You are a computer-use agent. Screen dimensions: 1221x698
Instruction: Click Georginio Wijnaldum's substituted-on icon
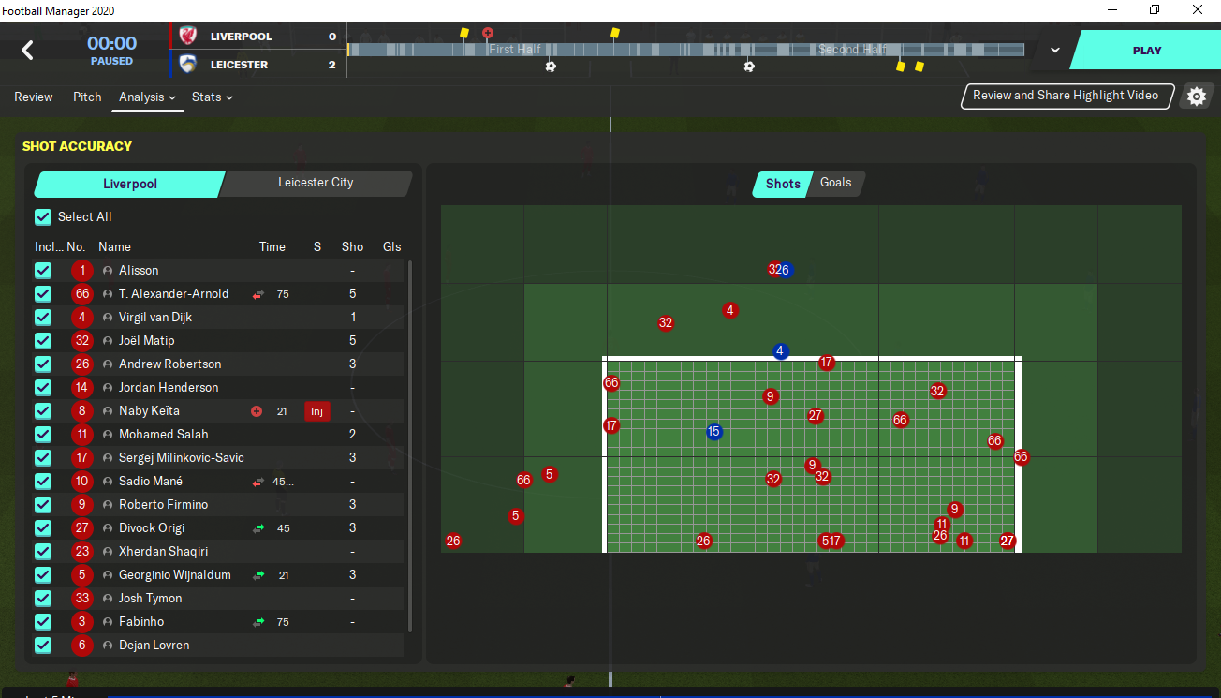[x=258, y=575]
